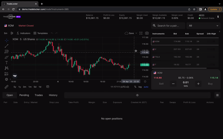
Task: Switch to the Pending orders tab
Action: tap(24, 95)
